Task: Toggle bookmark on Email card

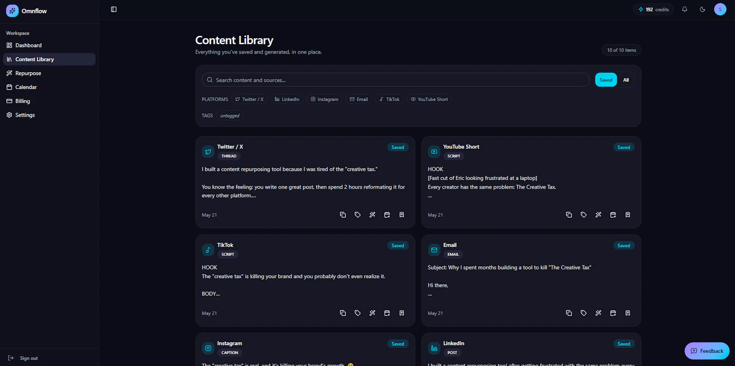Action: [x=628, y=313]
